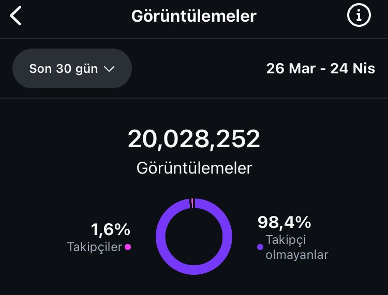Tap the Görüntülemeler page title

point(194,17)
